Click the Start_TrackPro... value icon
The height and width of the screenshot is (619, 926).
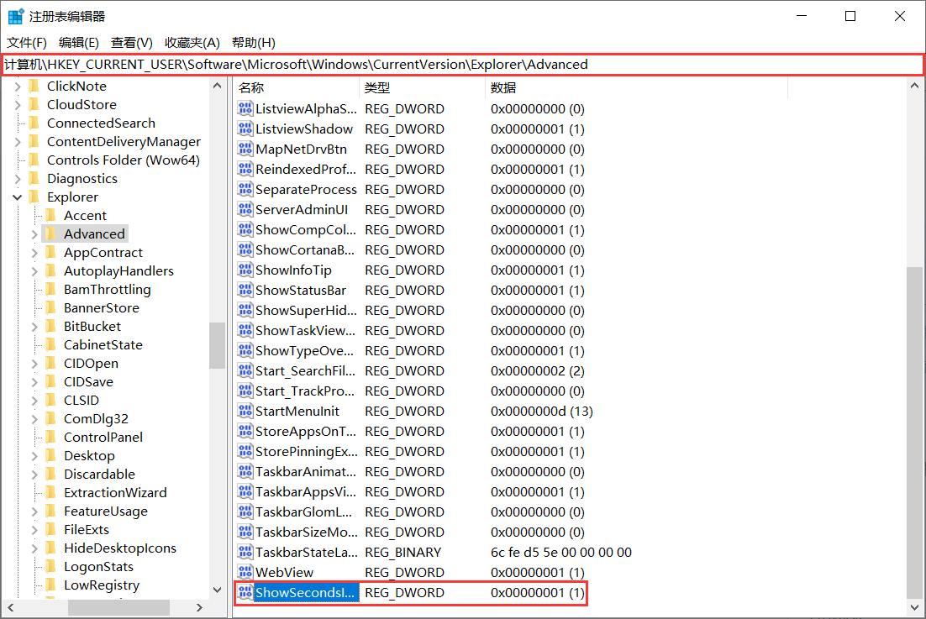point(245,391)
